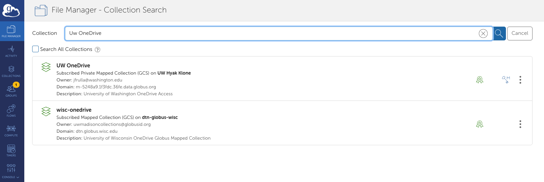Click the Globus logo icon

coord(11,10)
